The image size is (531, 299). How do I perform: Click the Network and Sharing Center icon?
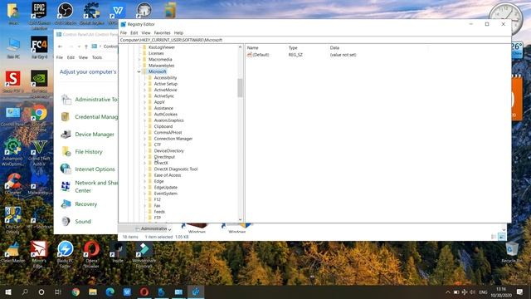(66, 186)
